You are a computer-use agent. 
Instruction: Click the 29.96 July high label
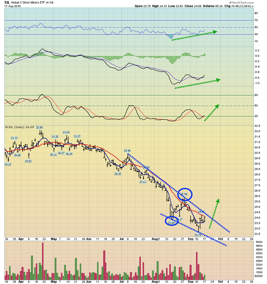pos(127,151)
